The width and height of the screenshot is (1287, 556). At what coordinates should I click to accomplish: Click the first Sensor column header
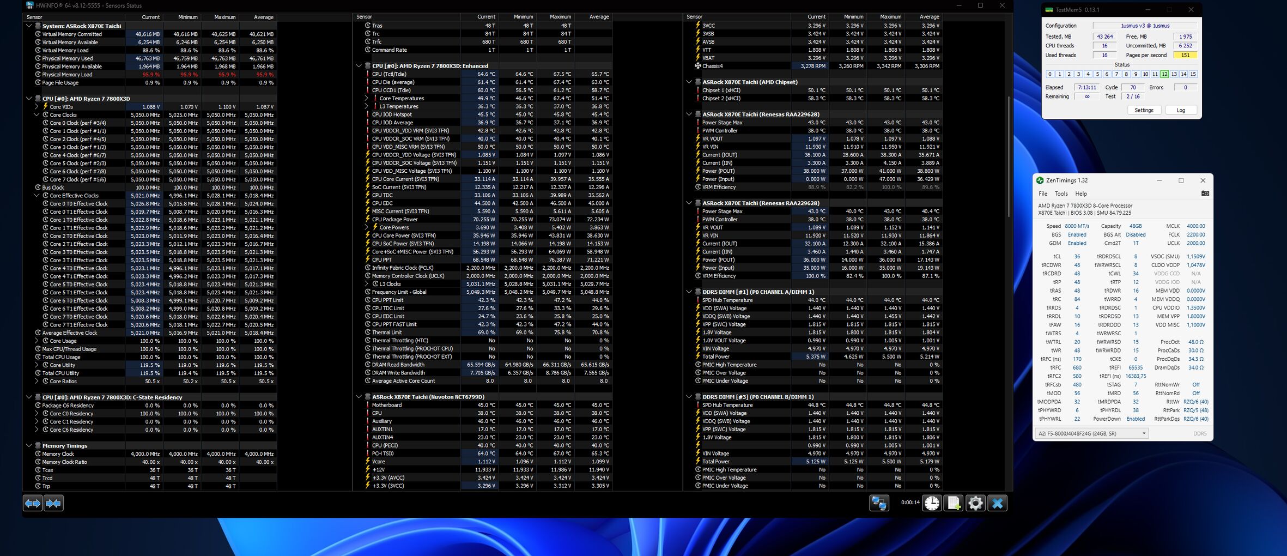coord(75,17)
